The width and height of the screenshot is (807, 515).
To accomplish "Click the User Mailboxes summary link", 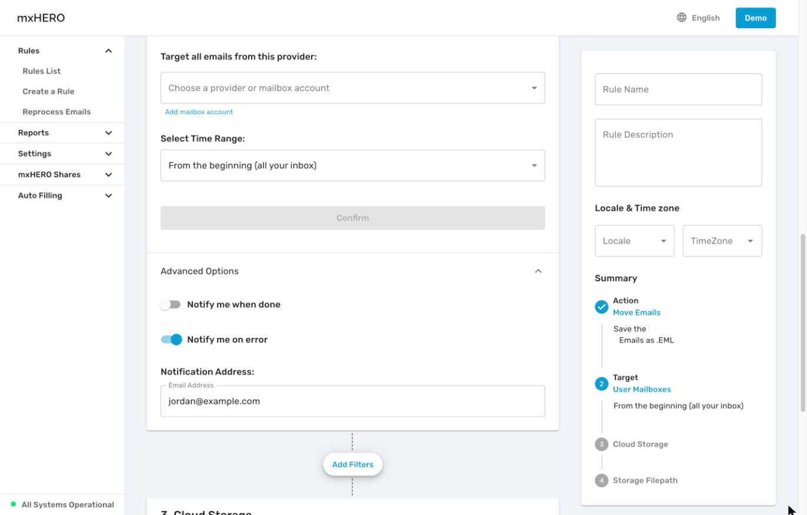I will pos(642,390).
